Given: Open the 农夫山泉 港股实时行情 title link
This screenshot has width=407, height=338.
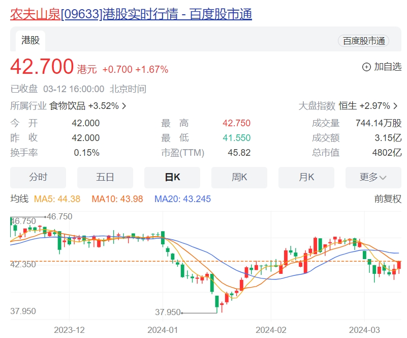Looking at the screenshot, I should click(131, 14).
